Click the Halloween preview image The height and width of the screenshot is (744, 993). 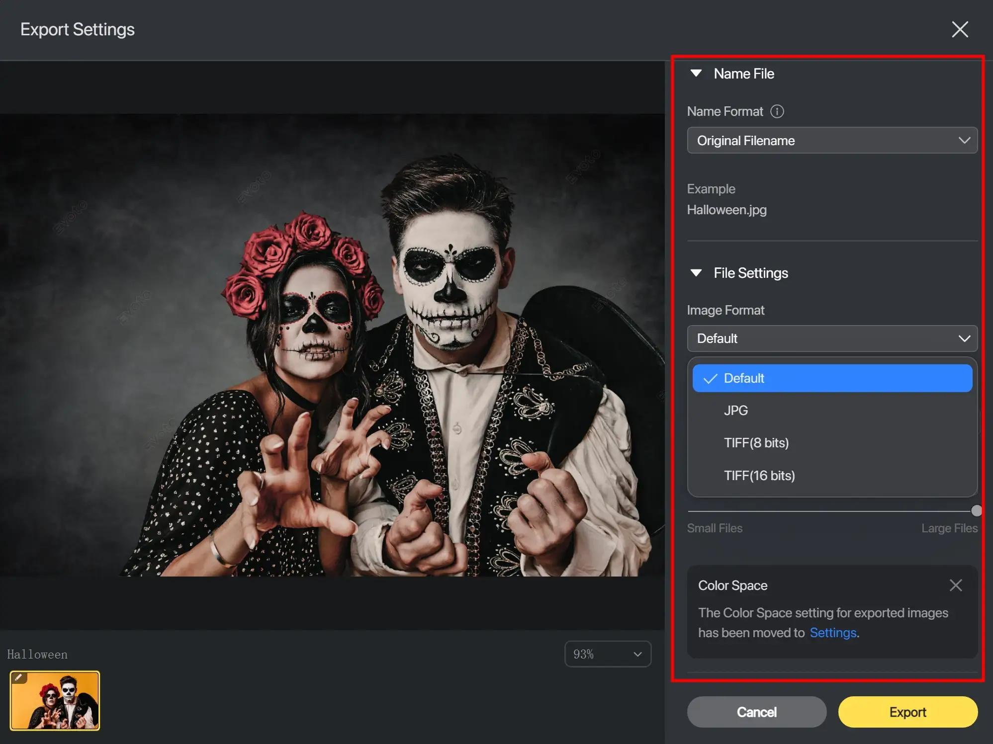[x=332, y=345]
